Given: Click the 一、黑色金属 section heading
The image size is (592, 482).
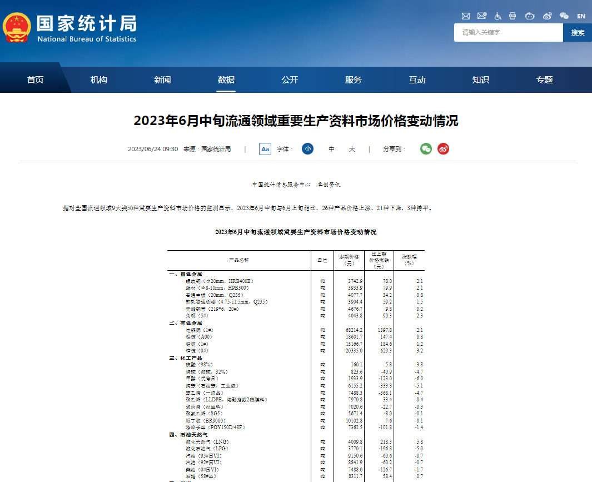Looking at the screenshot, I should coord(185,274).
